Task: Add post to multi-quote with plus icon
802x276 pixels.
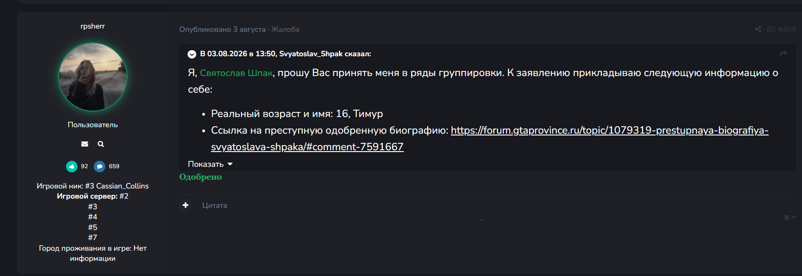Action: (186, 206)
